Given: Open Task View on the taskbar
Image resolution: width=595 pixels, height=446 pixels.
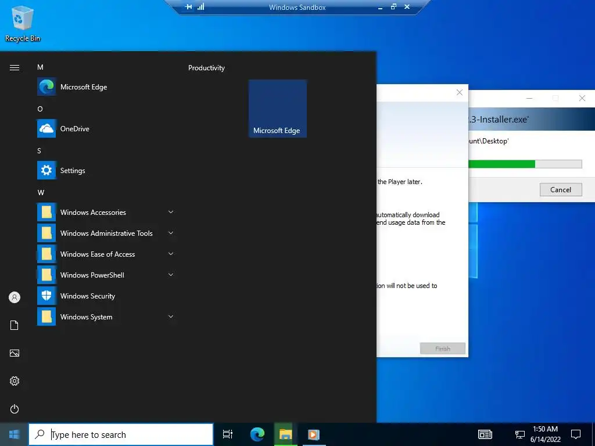Looking at the screenshot, I should 228,434.
